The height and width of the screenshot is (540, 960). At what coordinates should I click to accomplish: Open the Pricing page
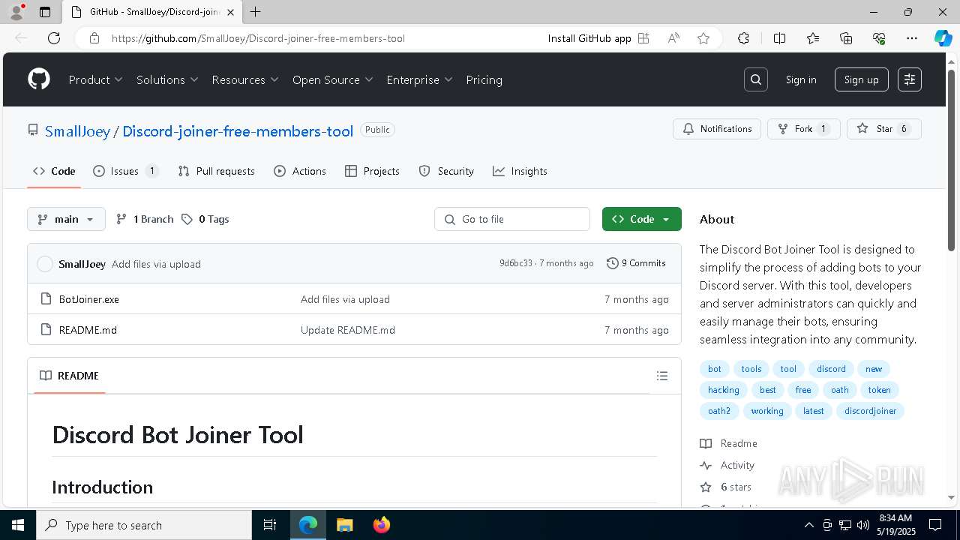click(x=484, y=79)
